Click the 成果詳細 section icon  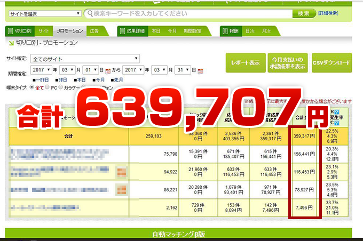(x=121, y=31)
